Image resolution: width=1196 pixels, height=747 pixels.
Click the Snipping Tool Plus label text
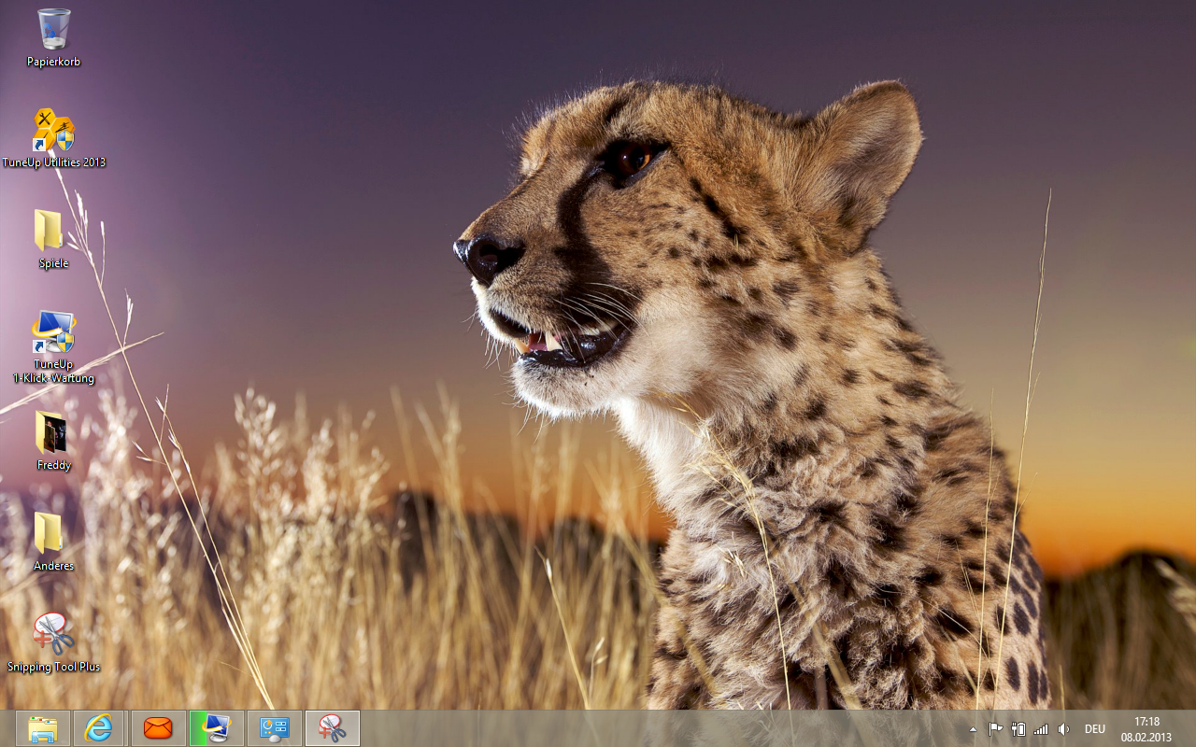pos(53,667)
